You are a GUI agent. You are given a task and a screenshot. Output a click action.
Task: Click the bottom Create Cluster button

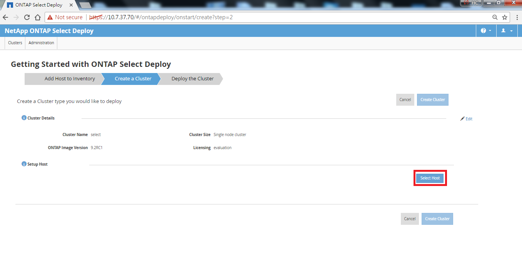click(437, 219)
